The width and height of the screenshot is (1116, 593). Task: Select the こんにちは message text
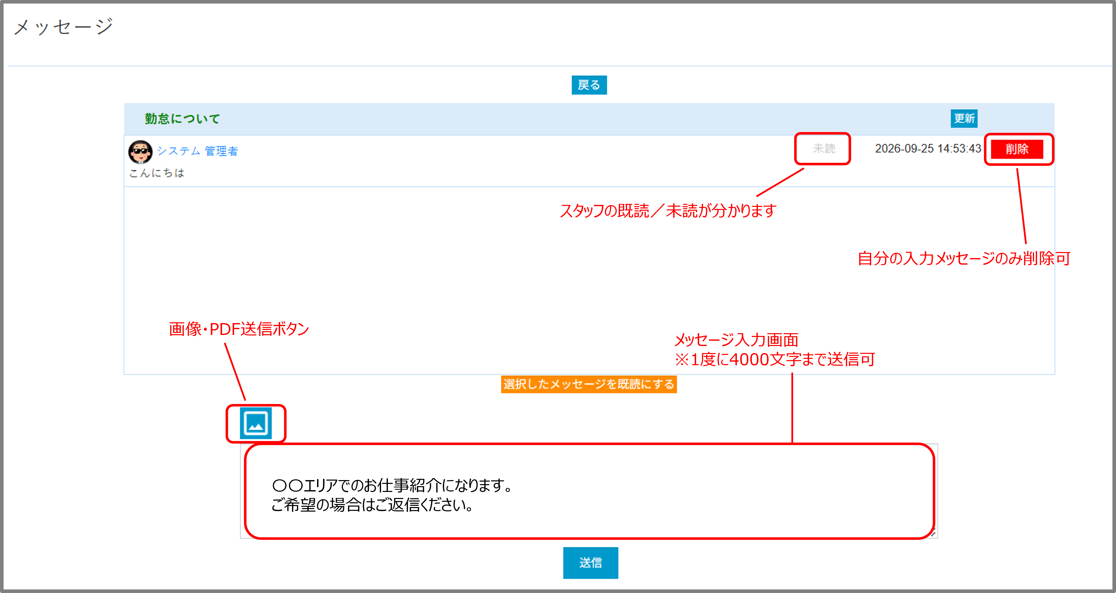[157, 173]
